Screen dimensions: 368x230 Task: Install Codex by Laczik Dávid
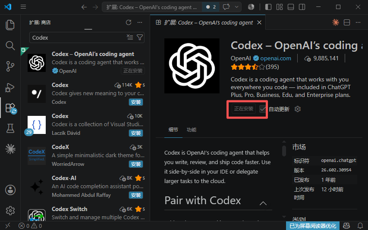click(135, 133)
